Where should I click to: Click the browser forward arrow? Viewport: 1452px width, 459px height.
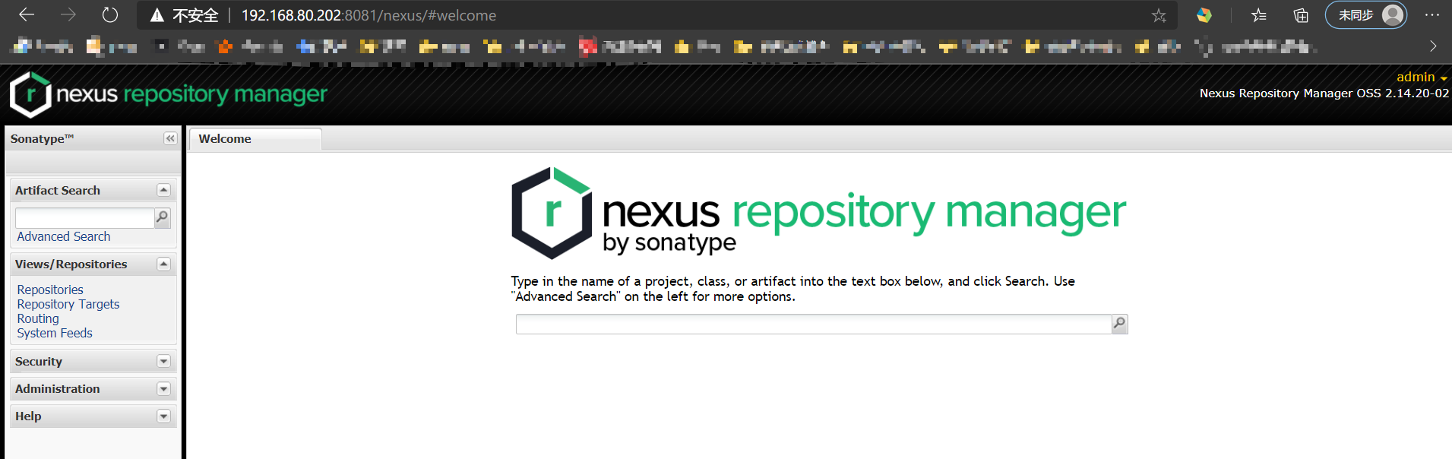(x=68, y=15)
